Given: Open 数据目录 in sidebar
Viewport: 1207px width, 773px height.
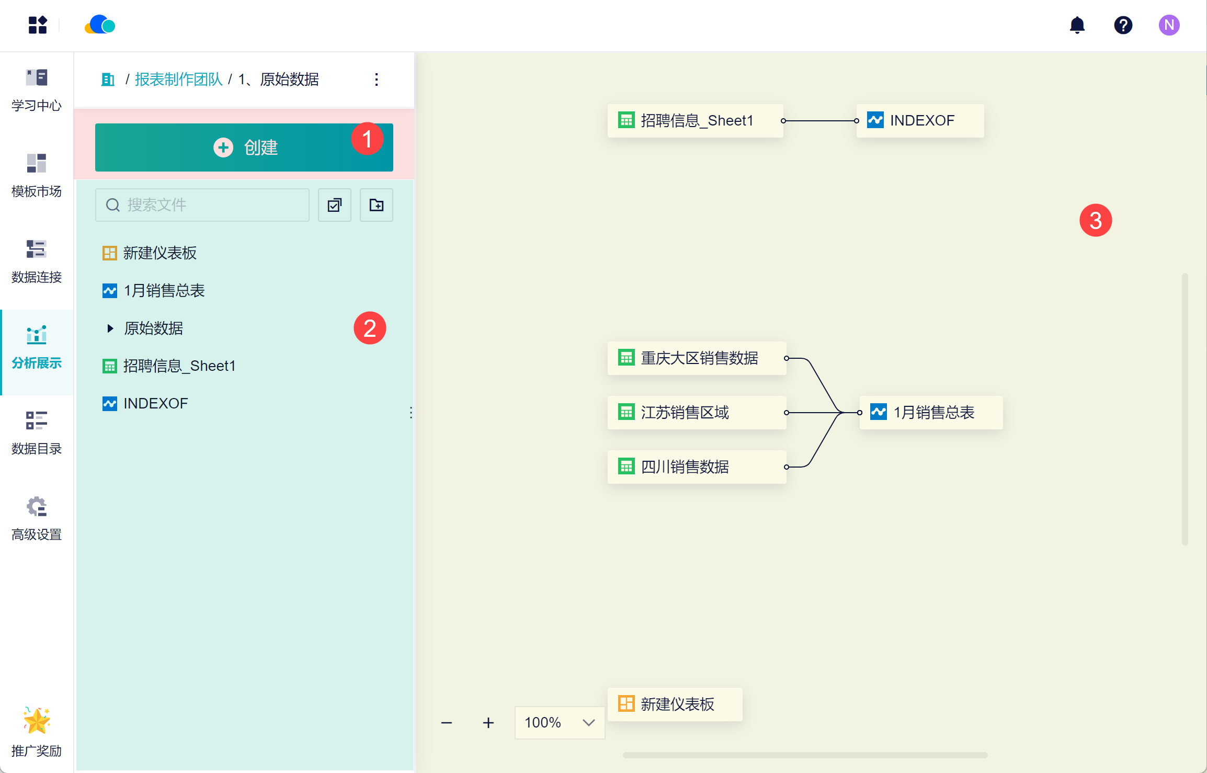Looking at the screenshot, I should click(x=37, y=433).
